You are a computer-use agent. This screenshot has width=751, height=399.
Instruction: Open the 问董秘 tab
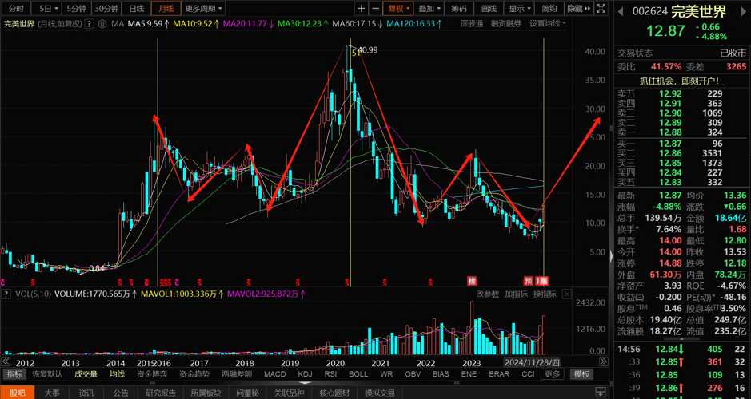[248, 393]
